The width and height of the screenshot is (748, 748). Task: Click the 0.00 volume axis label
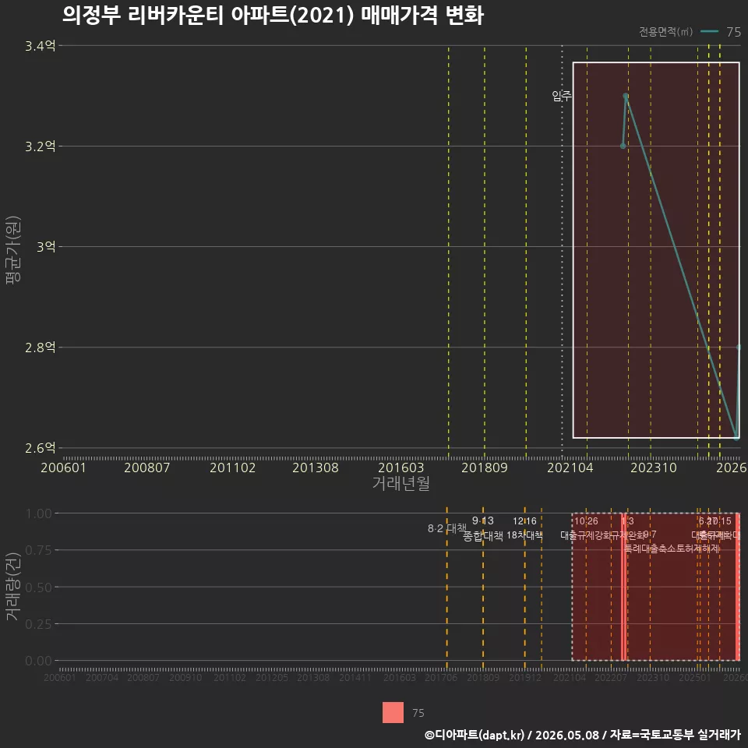(x=39, y=661)
